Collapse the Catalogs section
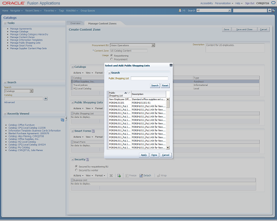 73,67
